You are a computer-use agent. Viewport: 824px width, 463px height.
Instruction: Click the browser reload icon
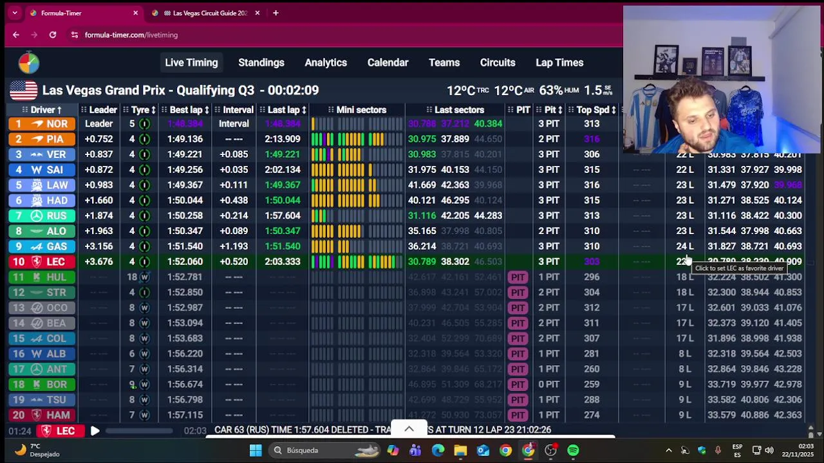[53, 35]
